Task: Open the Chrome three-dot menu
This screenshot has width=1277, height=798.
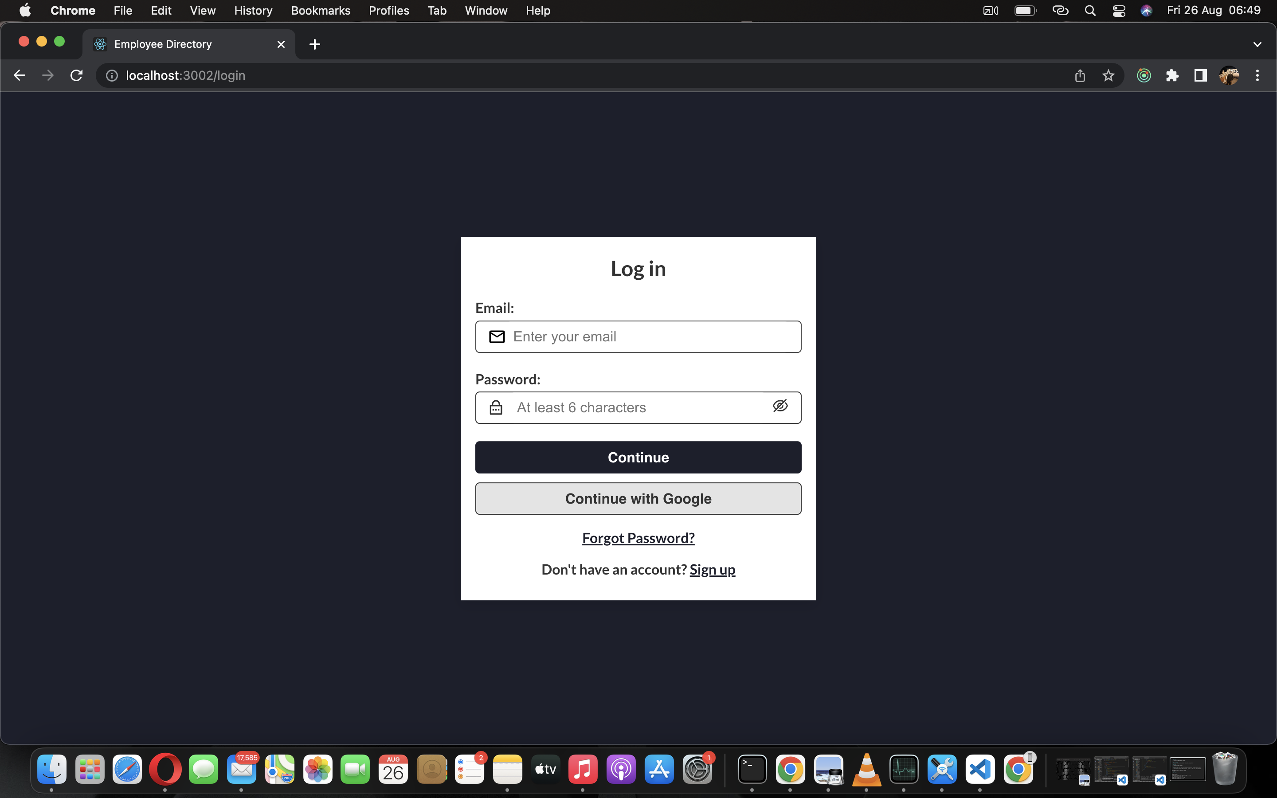Action: pyautogui.click(x=1257, y=75)
